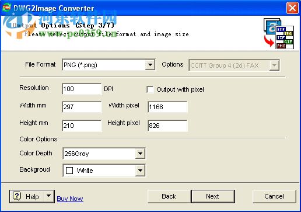Image resolution: width=301 pixels, height=212 pixels.
Task: Click the Color Depth label
Action: pos(36,153)
